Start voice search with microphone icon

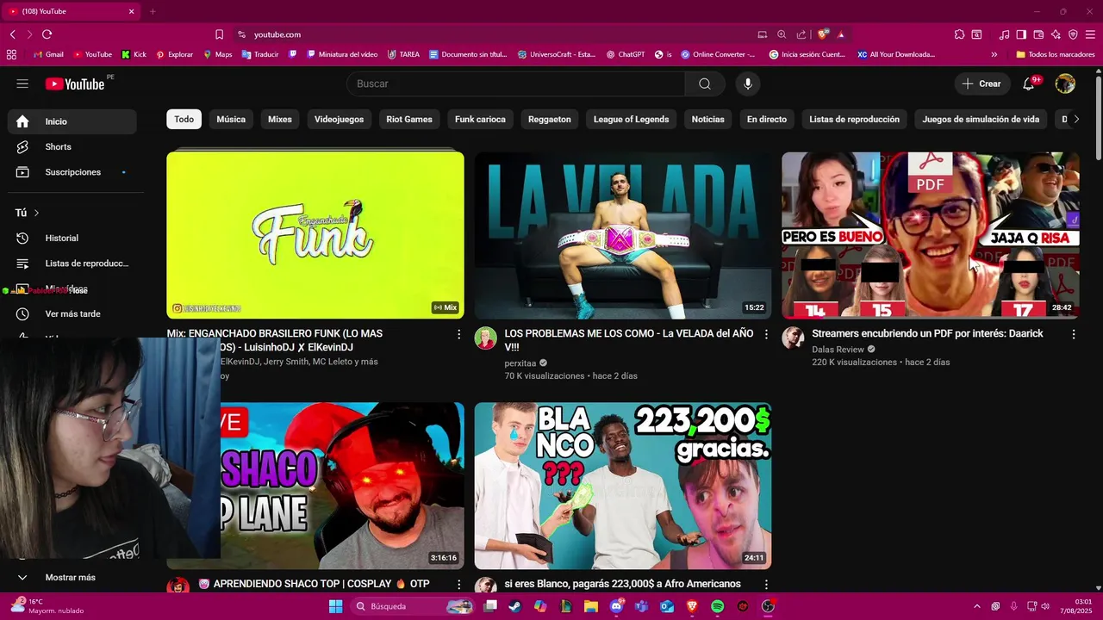tap(748, 84)
